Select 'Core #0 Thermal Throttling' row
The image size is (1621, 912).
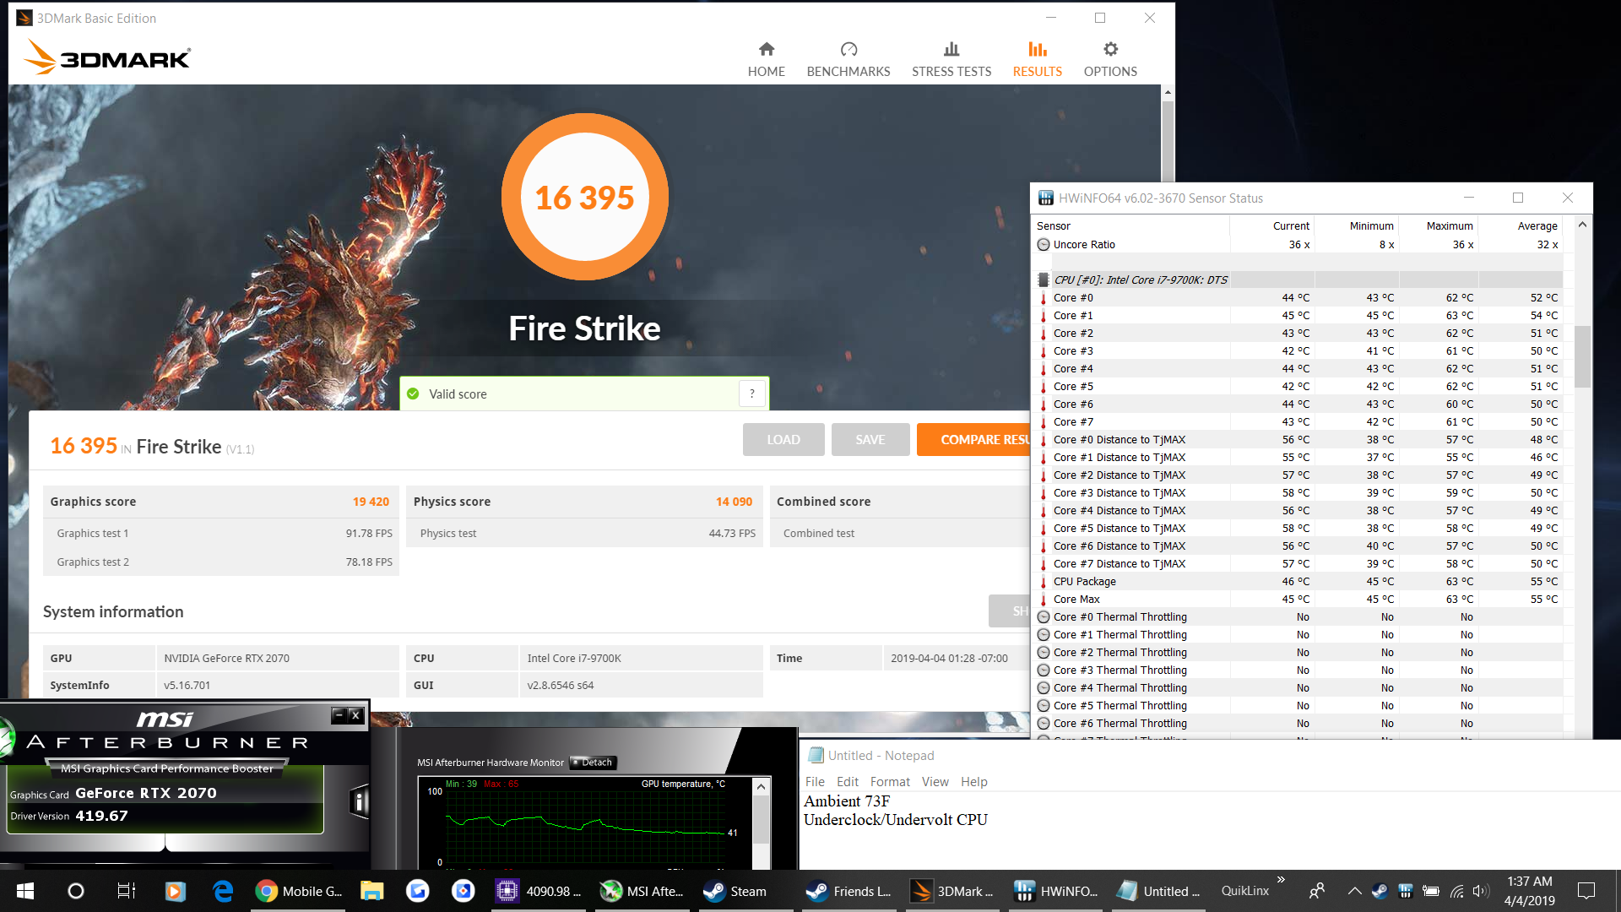point(1298,616)
